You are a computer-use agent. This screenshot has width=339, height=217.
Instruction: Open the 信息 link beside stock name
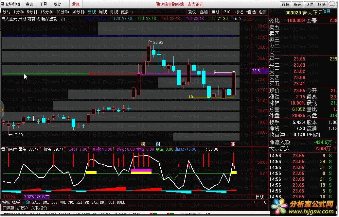pos(327,11)
